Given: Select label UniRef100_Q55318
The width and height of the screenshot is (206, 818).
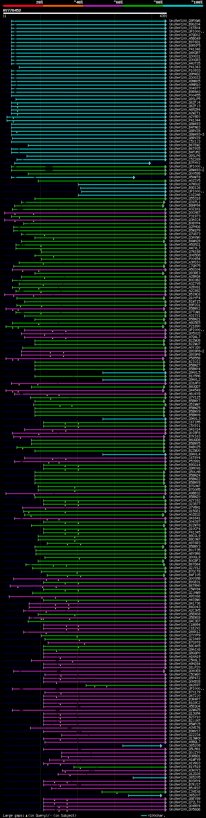Looking at the screenshot, I should 185,198.
